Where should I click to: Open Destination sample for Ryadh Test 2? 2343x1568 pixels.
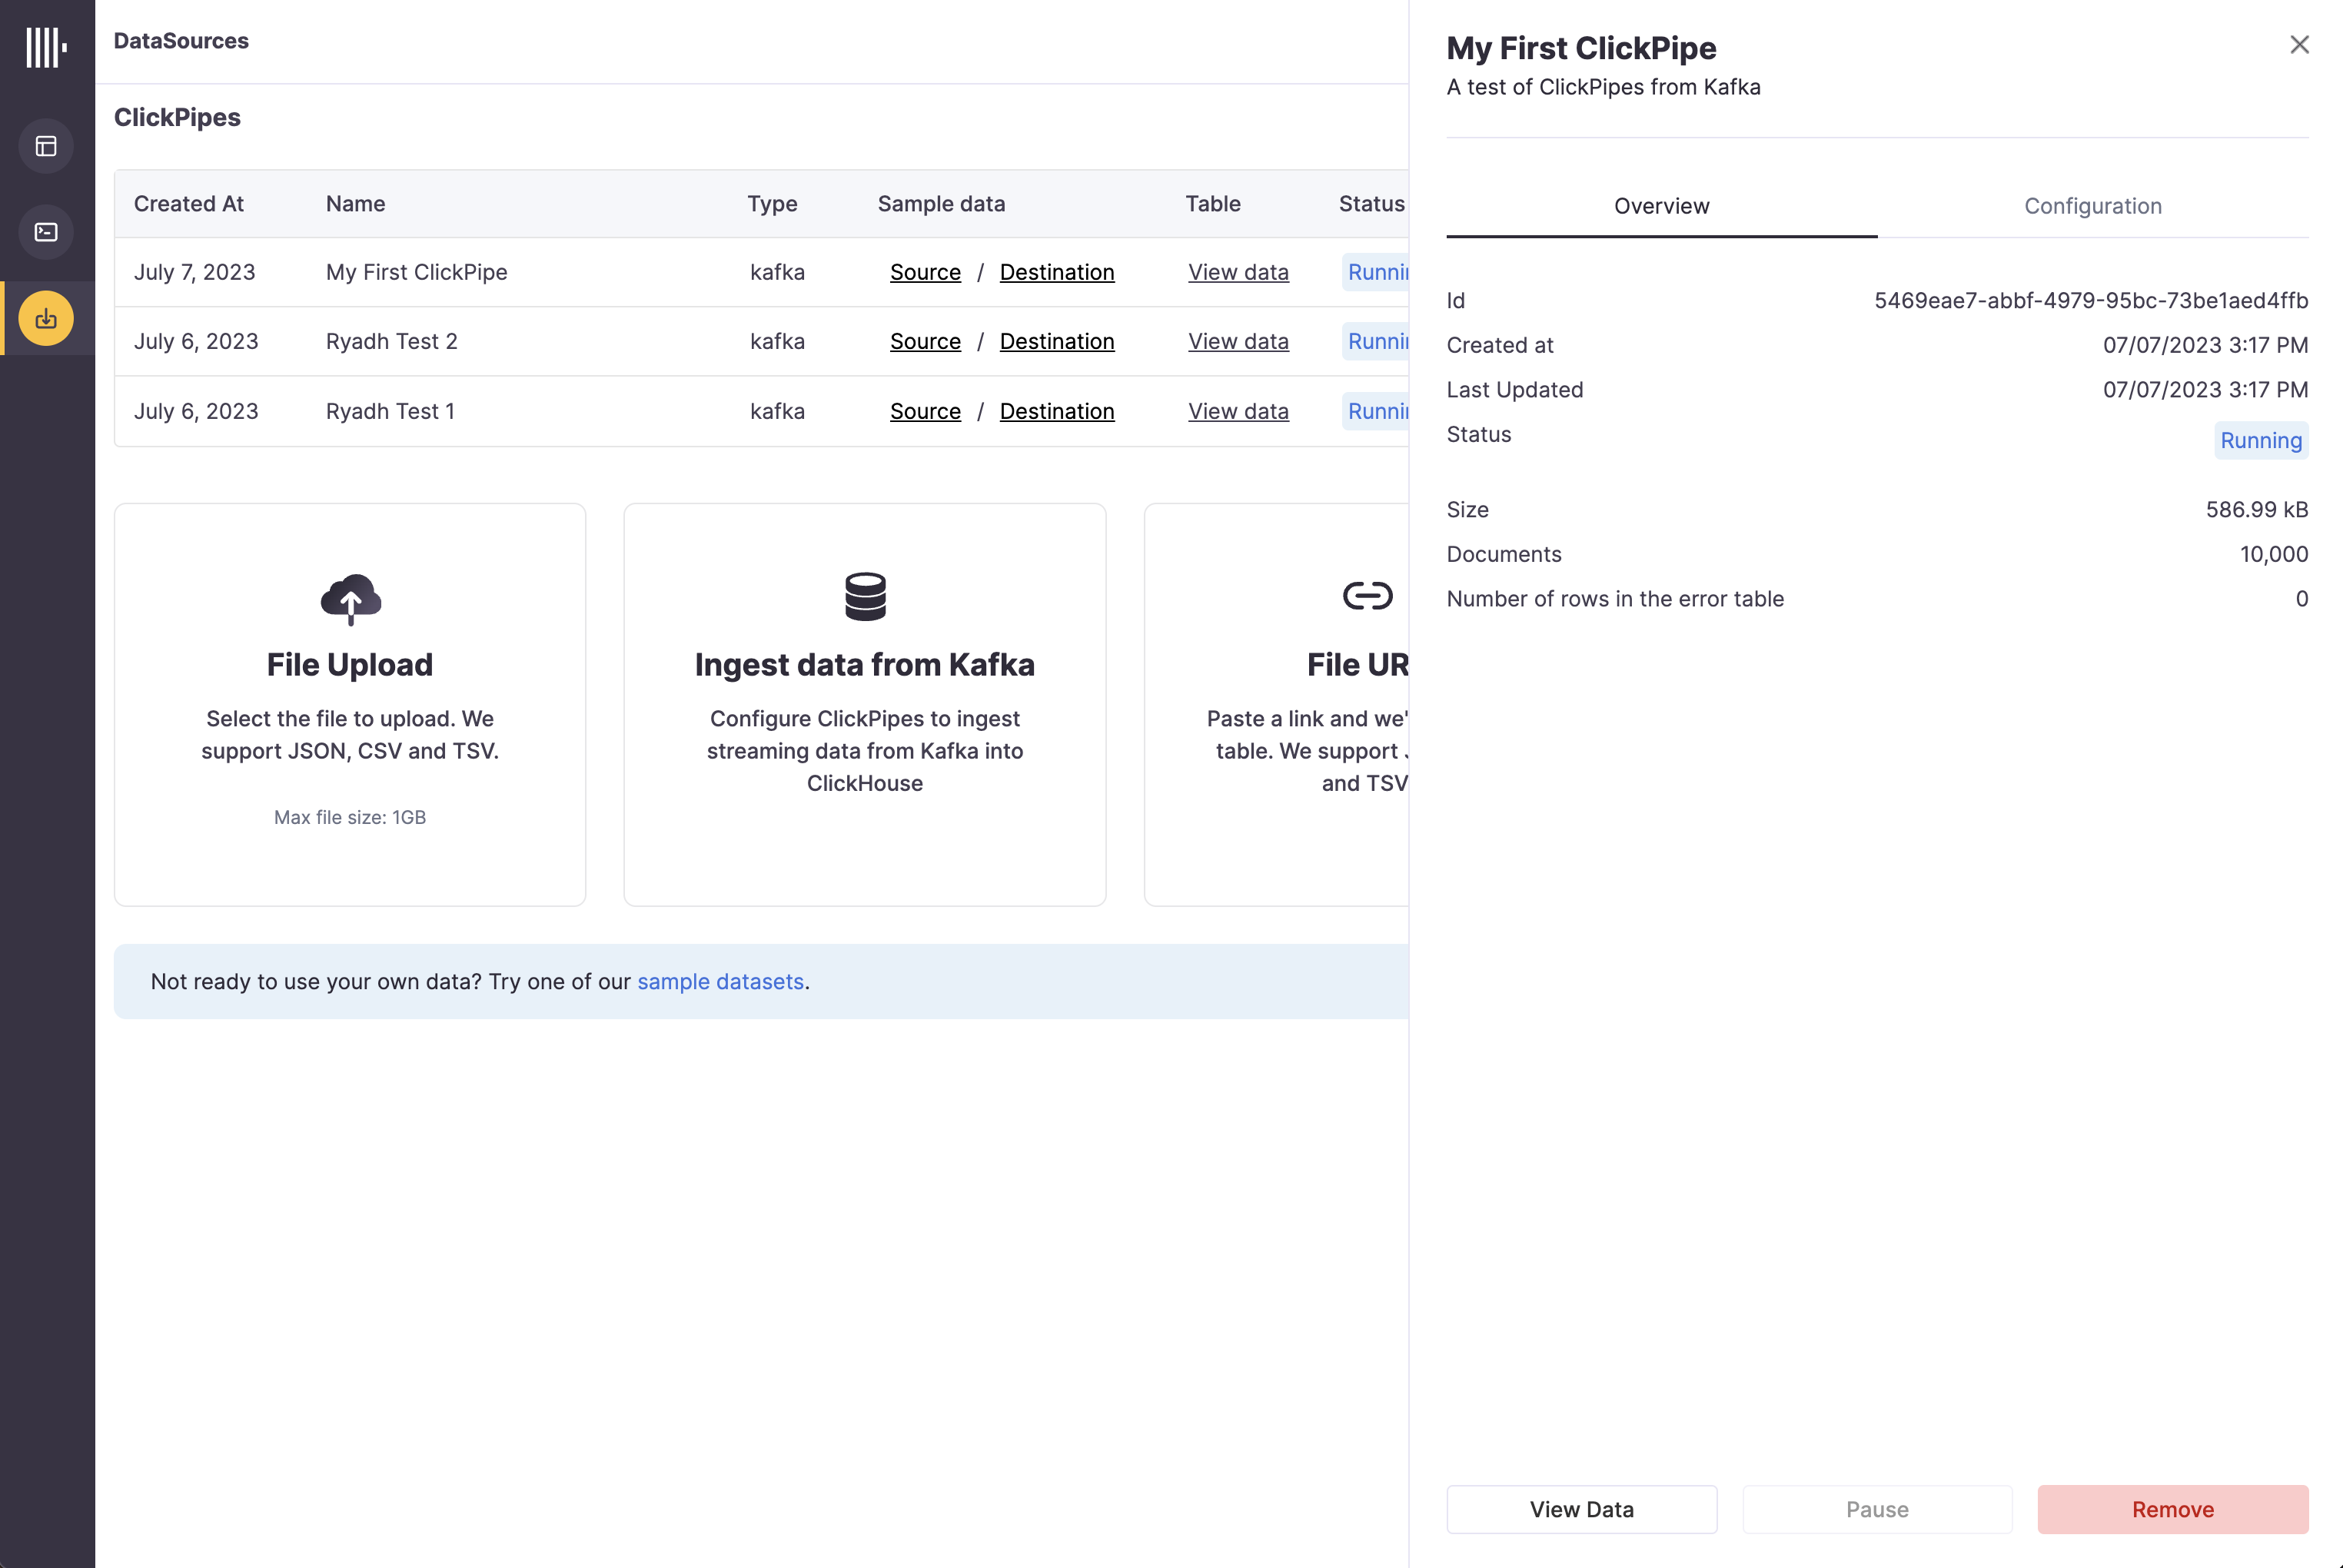click(x=1057, y=342)
